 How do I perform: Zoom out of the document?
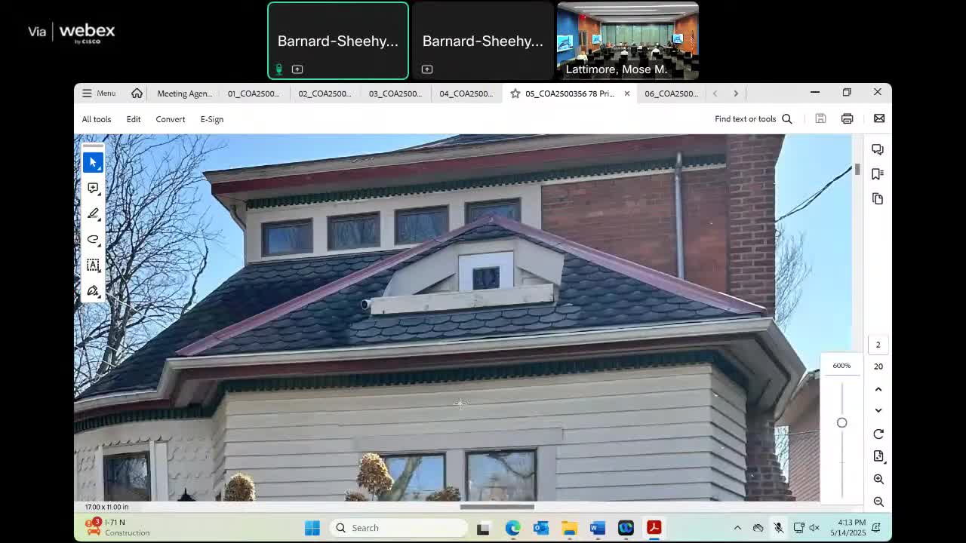point(878,502)
